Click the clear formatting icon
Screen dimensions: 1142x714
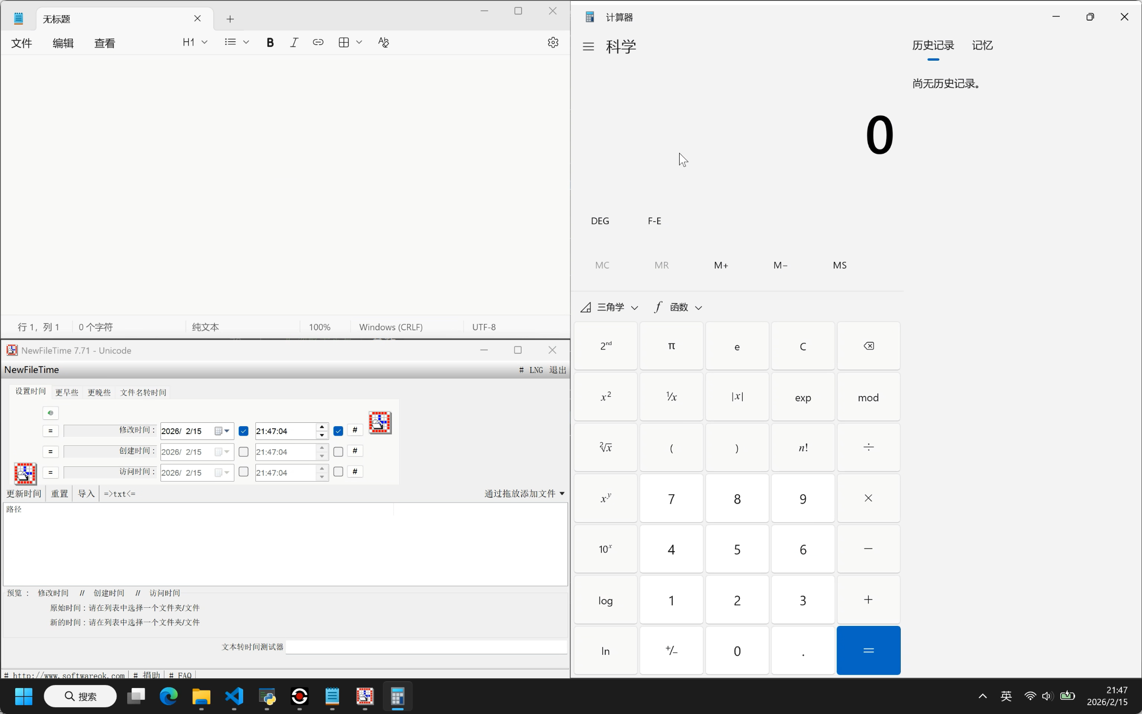pyautogui.click(x=384, y=43)
